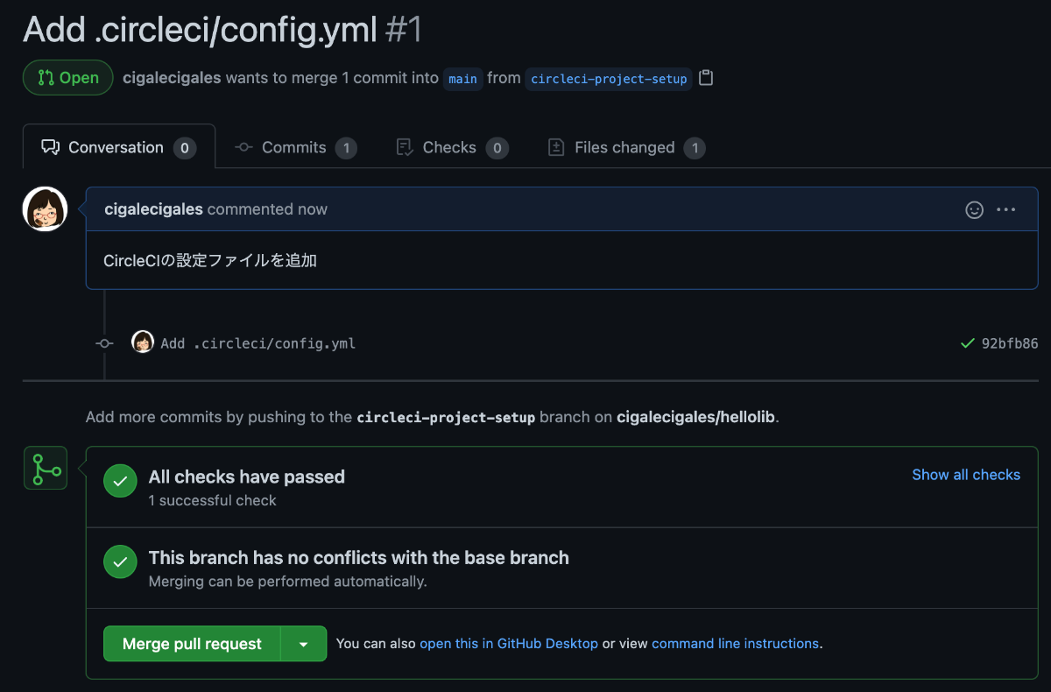Click the Open pull request status badge

coord(67,77)
